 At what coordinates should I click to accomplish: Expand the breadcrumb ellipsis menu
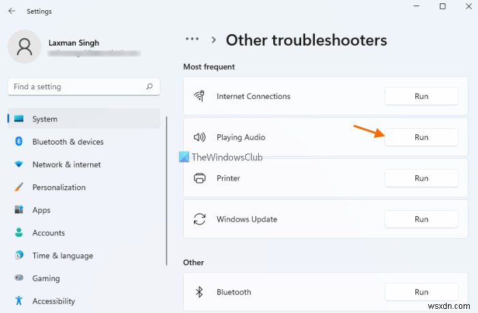193,40
